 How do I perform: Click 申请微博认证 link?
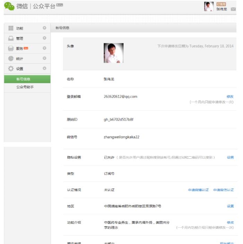point(198,190)
